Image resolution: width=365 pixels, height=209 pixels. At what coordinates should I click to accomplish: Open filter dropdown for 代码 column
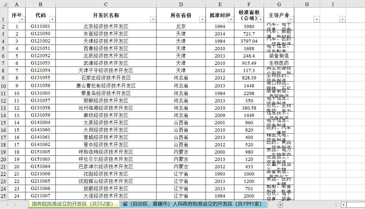coord(52,19)
